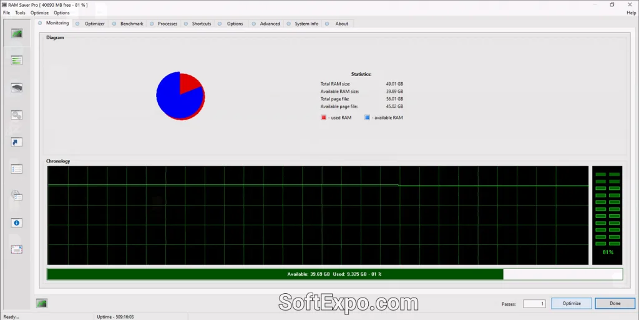Open Optimizer via green-lines sidebar icon
This screenshot has width=639, height=320.
(x=17, y=60)
